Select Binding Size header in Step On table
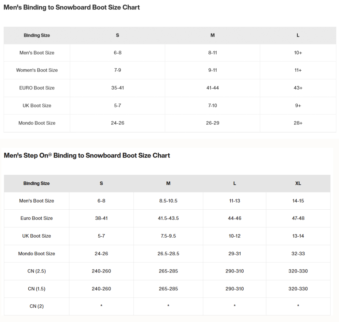The height and width of the screenshot is (322, 339). pyautogui.click(x=36, y=183)
